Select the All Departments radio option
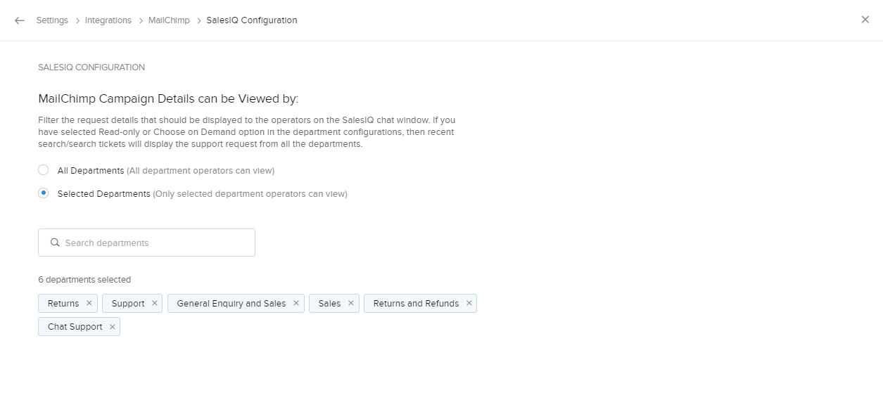Screen dimensions: 883x400 pos(44,170)
